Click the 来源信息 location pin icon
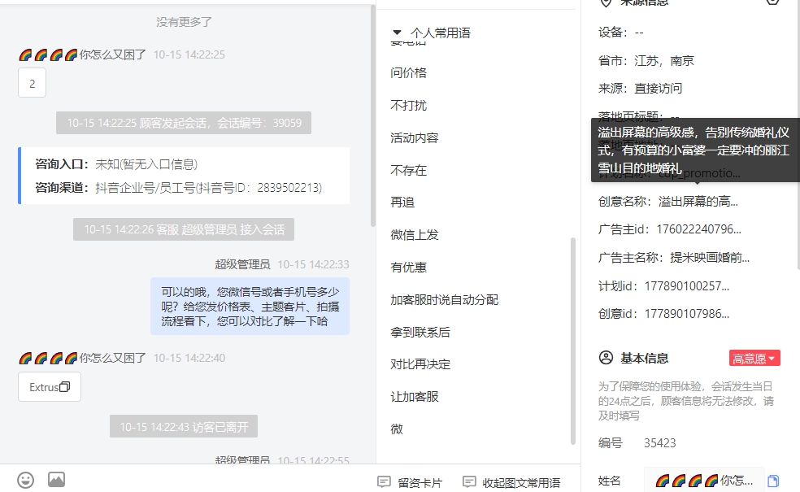The image size is (800, 492). point(606,2)
